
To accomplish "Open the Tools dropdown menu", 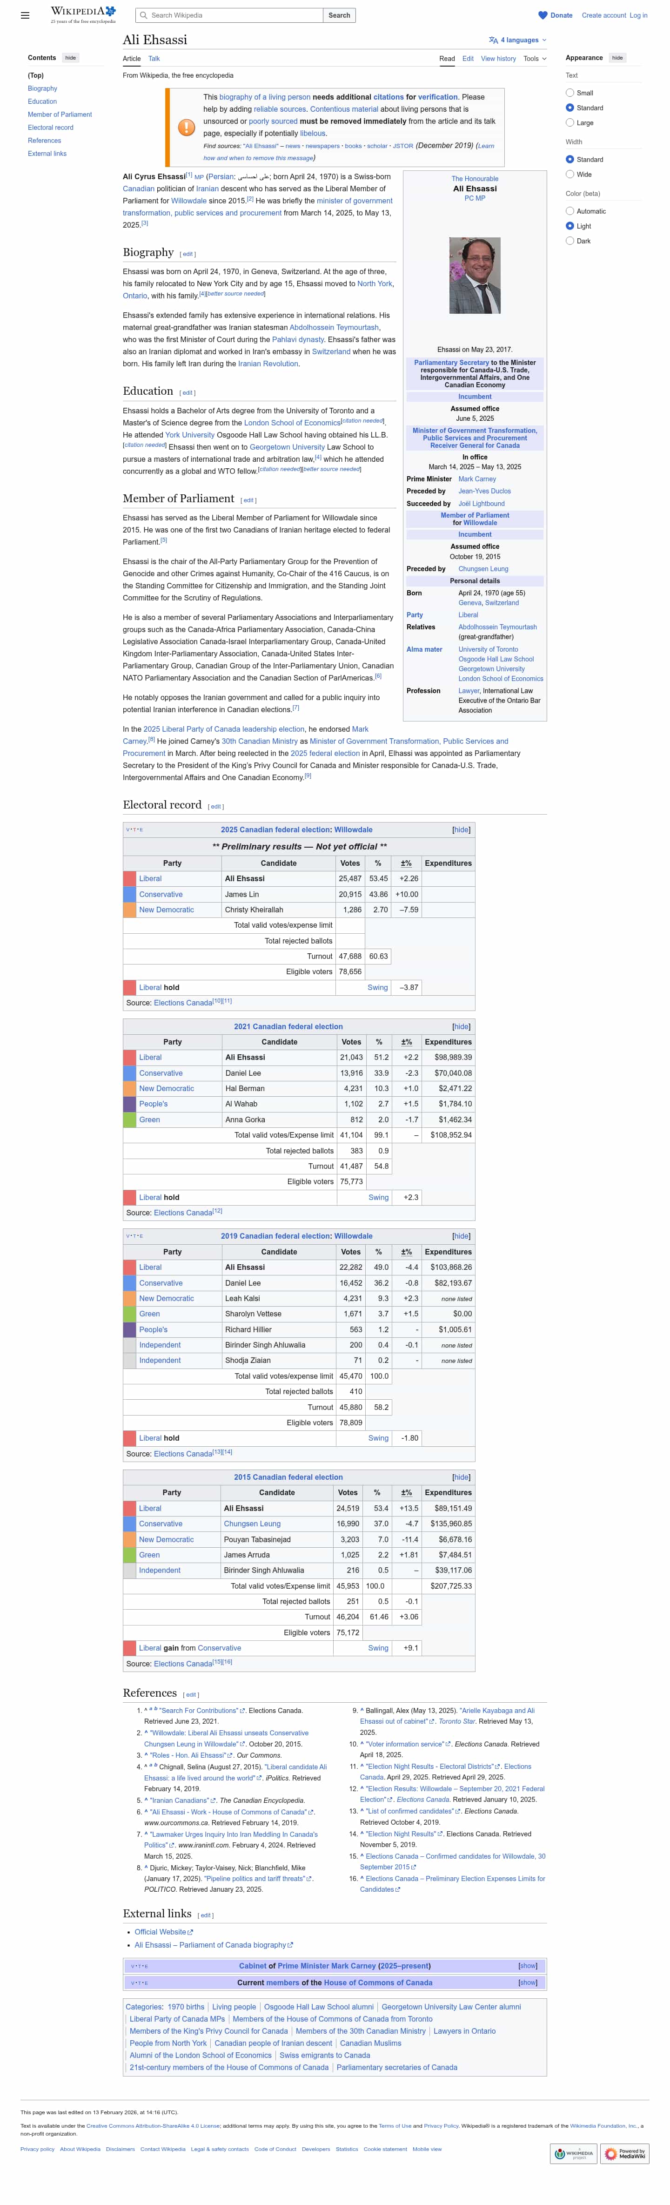I will [535, 59].
